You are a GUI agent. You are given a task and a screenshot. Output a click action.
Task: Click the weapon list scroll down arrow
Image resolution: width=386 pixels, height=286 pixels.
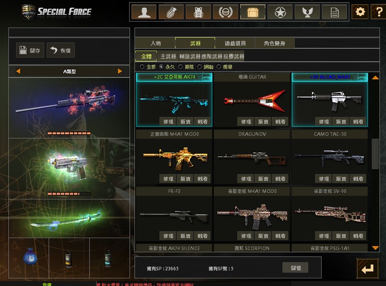point(375,248)
